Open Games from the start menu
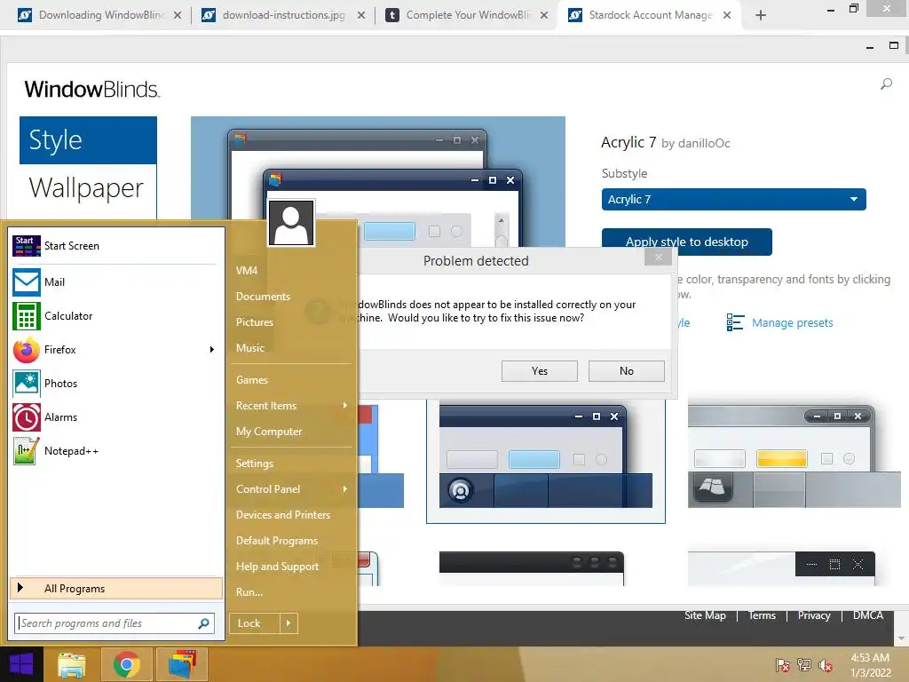The image size is (909, 682). [251, 380]
